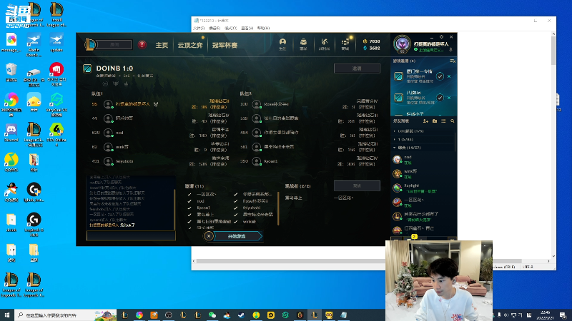Screen dimensions: 572x321
Task: Click the lobby icon beside DOINB 1:0
Action: point(87,68)
